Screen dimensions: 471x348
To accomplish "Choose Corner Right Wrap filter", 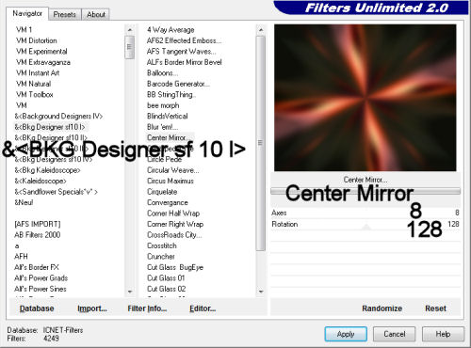I will point(175,224).
